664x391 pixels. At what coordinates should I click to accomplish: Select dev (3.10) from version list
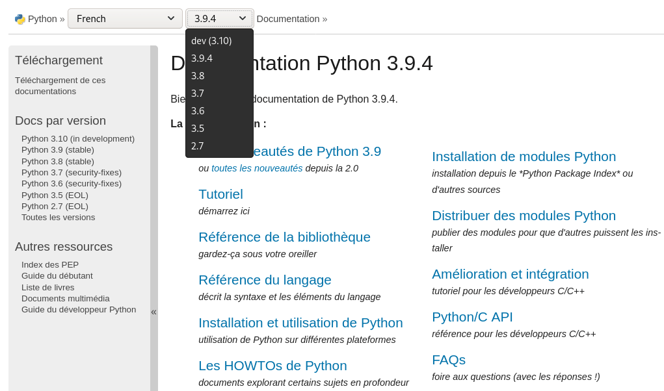(x=211, y=41)
